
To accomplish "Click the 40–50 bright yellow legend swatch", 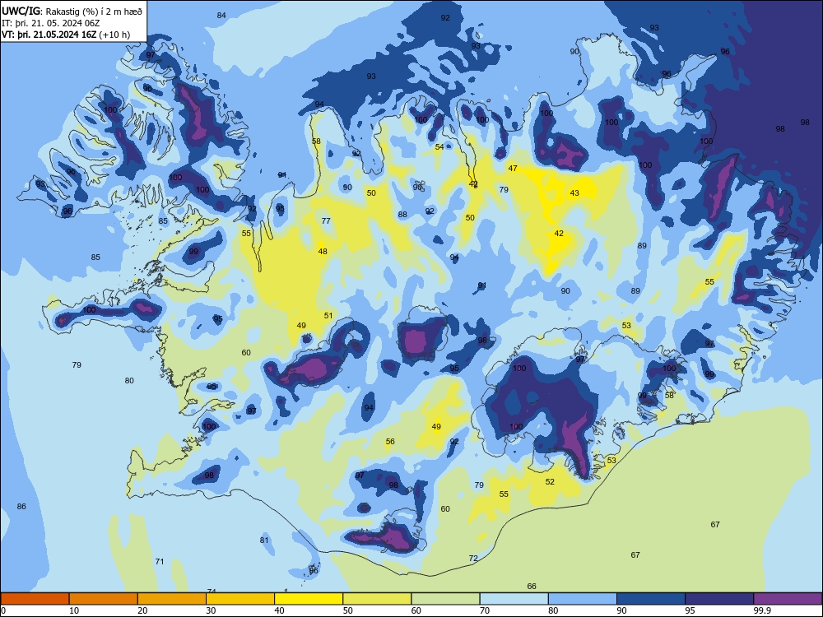I will (x=309, y=599).
